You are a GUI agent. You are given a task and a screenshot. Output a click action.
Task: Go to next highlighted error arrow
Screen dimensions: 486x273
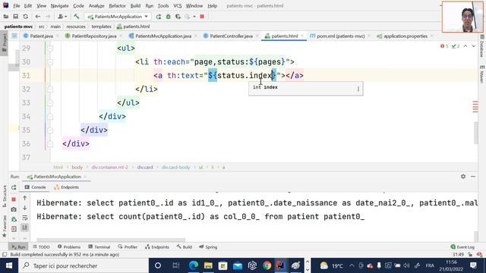[473, 46]
